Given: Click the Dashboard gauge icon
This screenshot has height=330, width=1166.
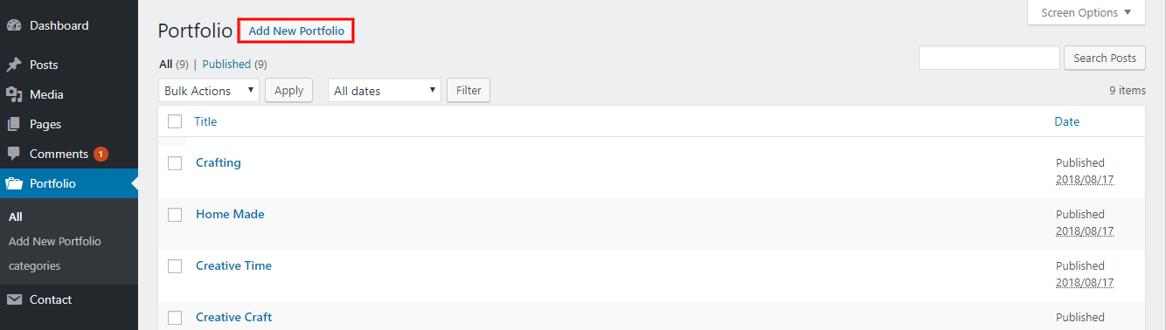Looking at the screenshot, I should point(14,26).
